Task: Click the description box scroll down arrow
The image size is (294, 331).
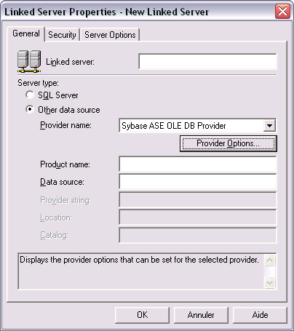Action: [269, 282]
